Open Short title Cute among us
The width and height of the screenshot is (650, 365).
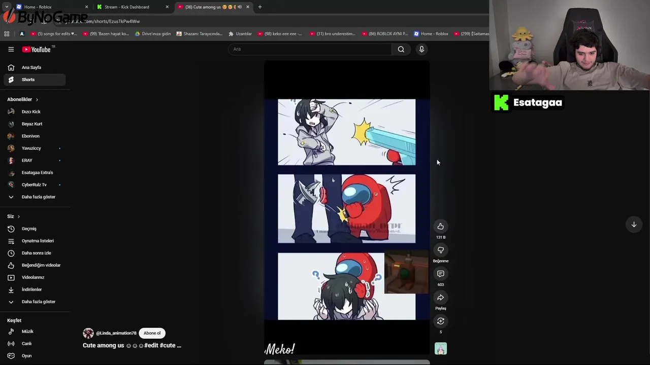(x=132, y=345)
